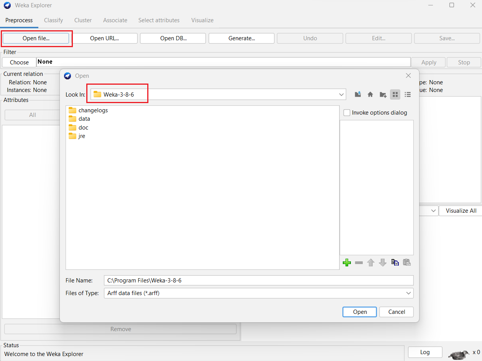The height and width of the screenshot is (361, 482).
Task: Select the doc folder
Action: (79, 128)
